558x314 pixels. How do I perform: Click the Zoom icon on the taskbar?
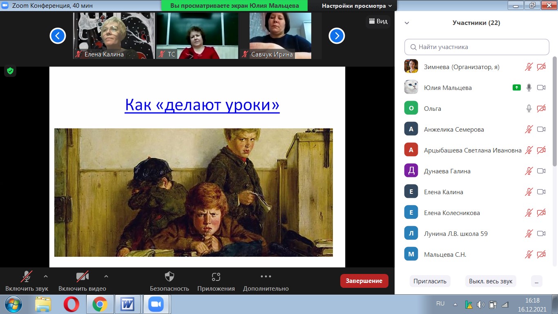coord(156,304)
